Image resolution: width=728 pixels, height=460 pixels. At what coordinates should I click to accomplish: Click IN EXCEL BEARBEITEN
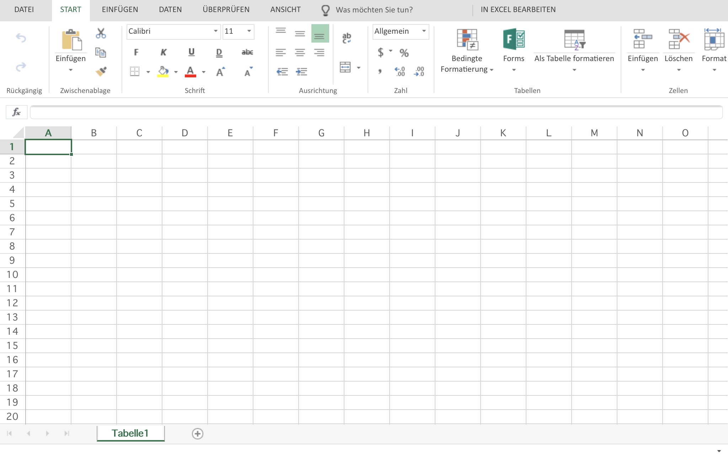click(518, 10)
